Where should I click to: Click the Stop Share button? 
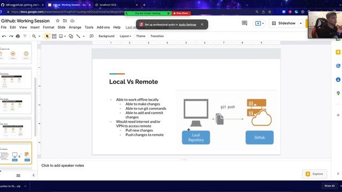point(181,13)
